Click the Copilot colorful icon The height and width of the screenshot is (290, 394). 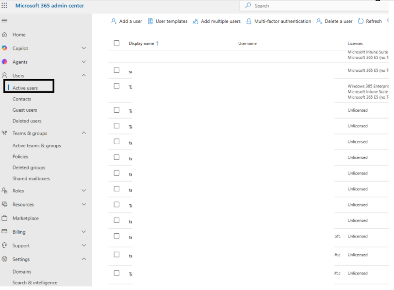(x=4, y=48)
